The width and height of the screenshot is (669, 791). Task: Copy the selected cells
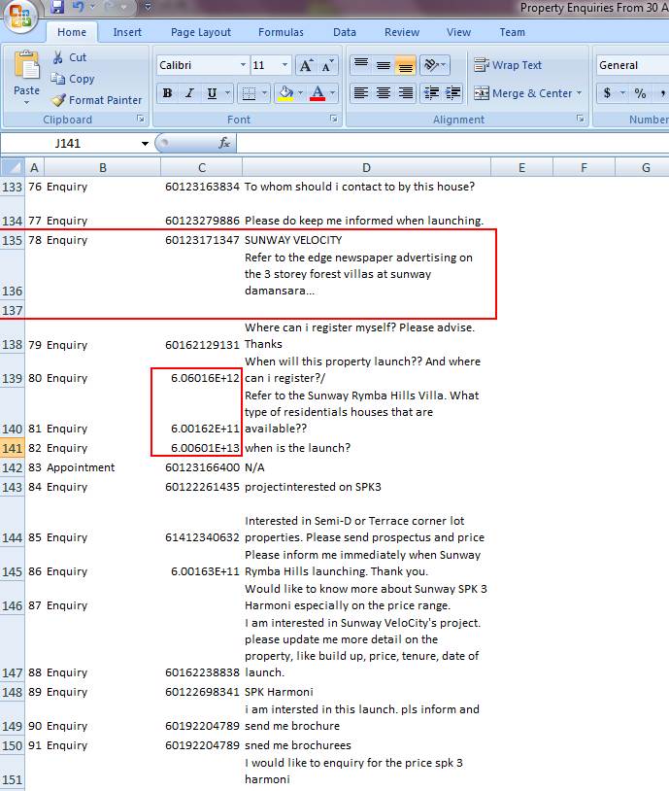click(x=73, y=79)
